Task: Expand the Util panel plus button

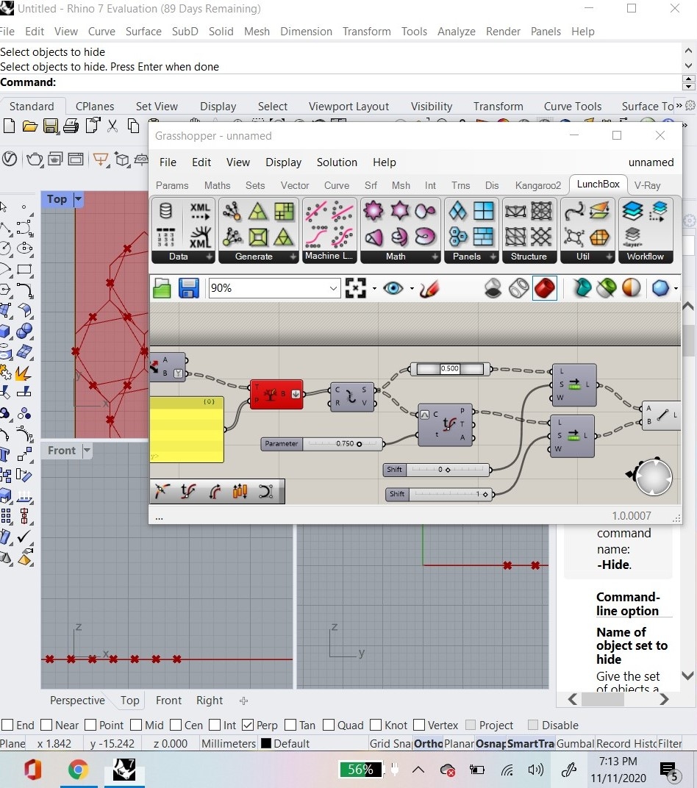Action: (x=609, y=257)
